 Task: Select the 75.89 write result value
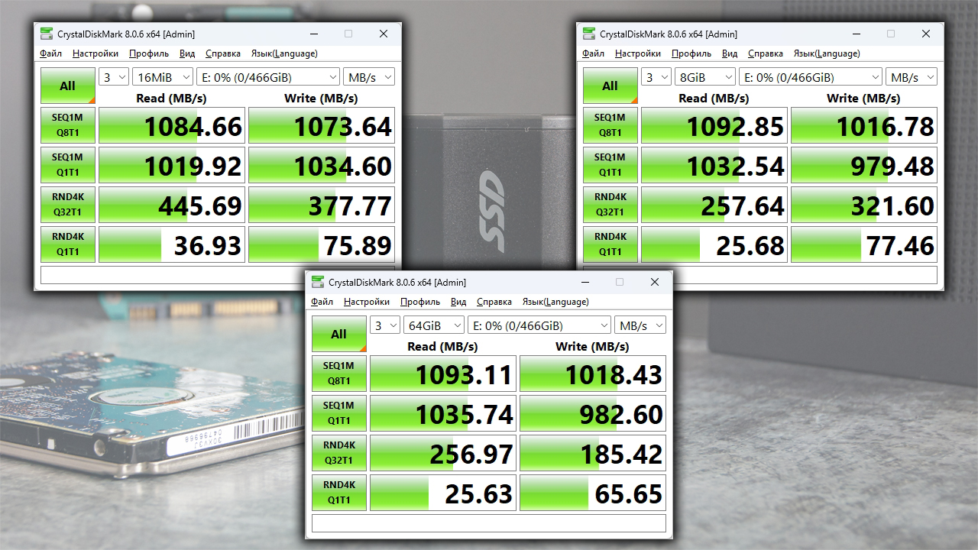[x=322, y=244]
